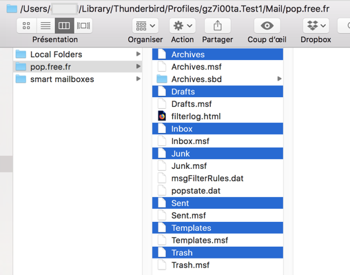Screen dimensions: 350x275
Task: Select column view mode
Action: [64, 26]
